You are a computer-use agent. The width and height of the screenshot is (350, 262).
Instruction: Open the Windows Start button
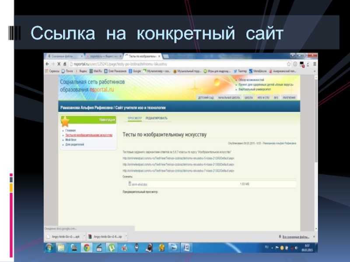pyautogui.click(x=49, y=248)
